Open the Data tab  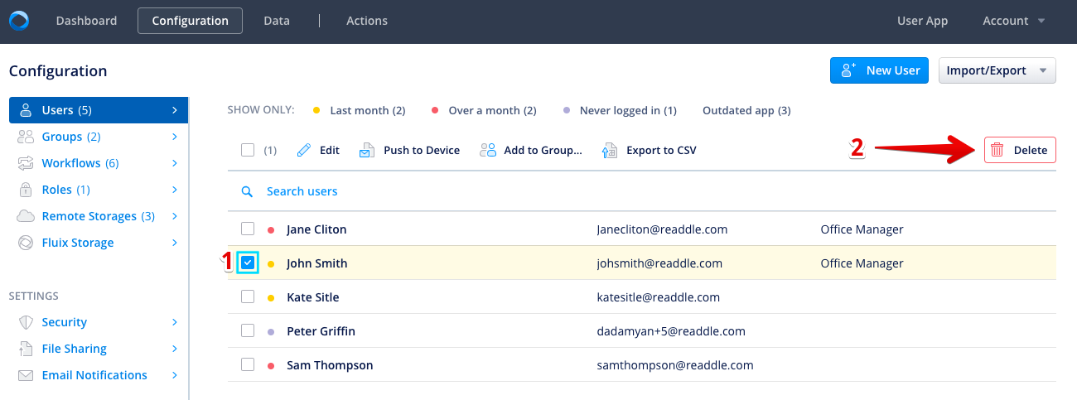[277, 21]
